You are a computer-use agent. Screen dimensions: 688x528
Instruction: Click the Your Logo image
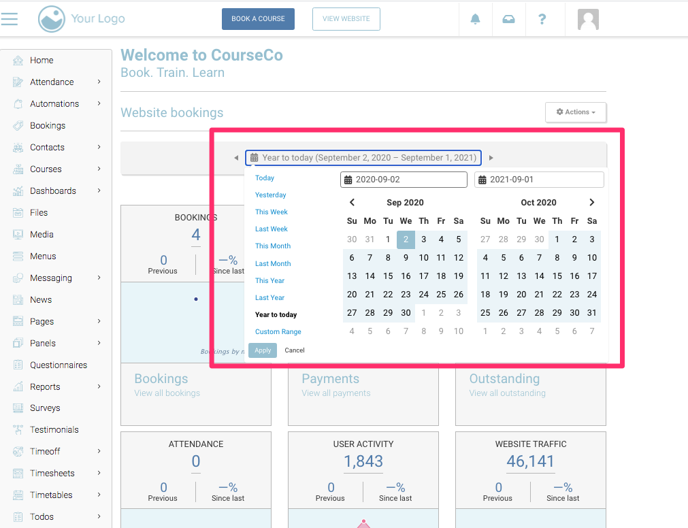[82, 19]
